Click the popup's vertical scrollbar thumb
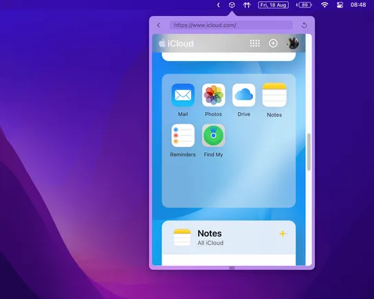Viewport: 374px width, 299px height. click(309, 152)
